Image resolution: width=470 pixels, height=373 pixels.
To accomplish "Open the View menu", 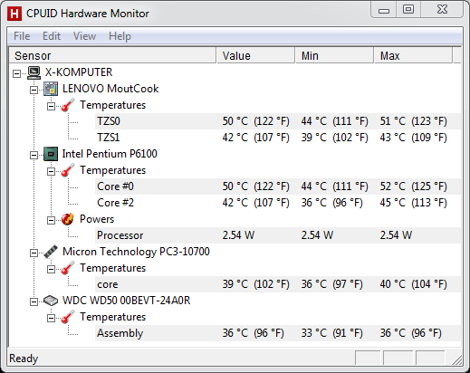I will pos(84,36).
